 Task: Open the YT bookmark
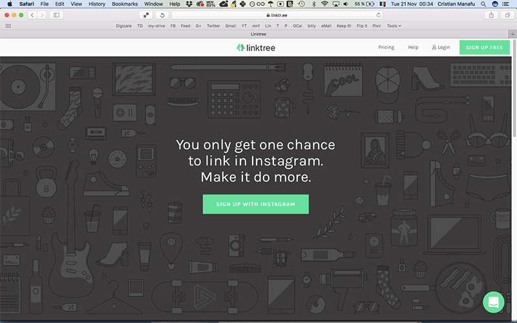[244, 26]
